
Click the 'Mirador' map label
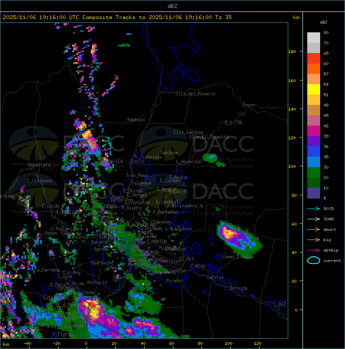175,281
